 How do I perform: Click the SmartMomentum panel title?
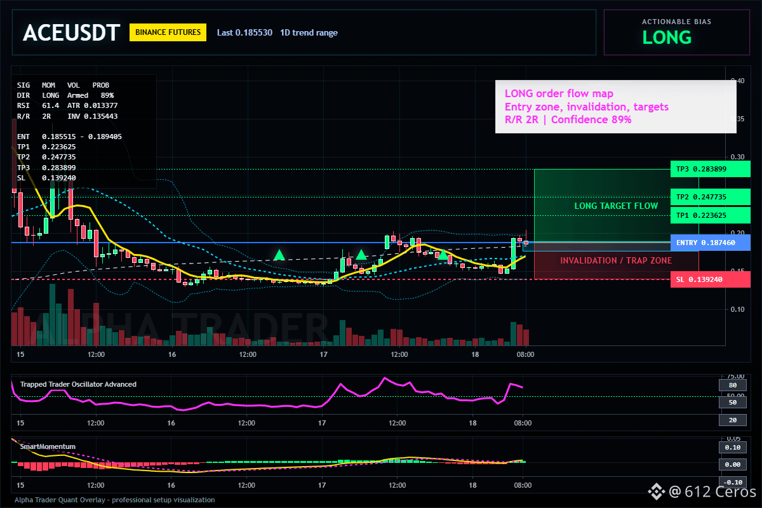click(48, 446)
